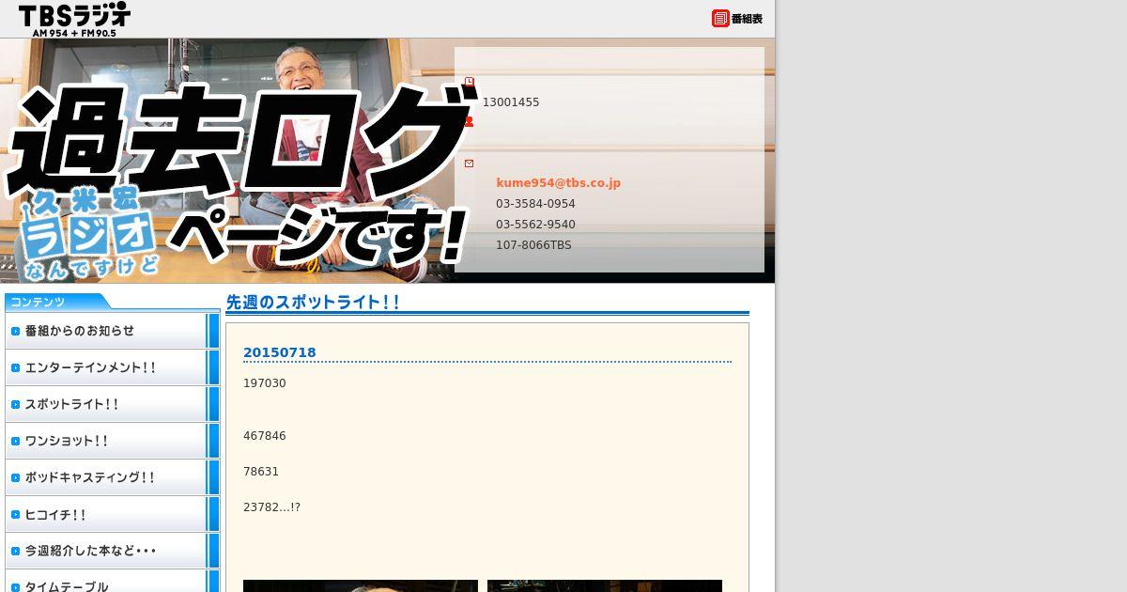Viewport: 1127px width, 592px height.
Task: Select the fax number 03-5562-9540
Action: [535, 225]
